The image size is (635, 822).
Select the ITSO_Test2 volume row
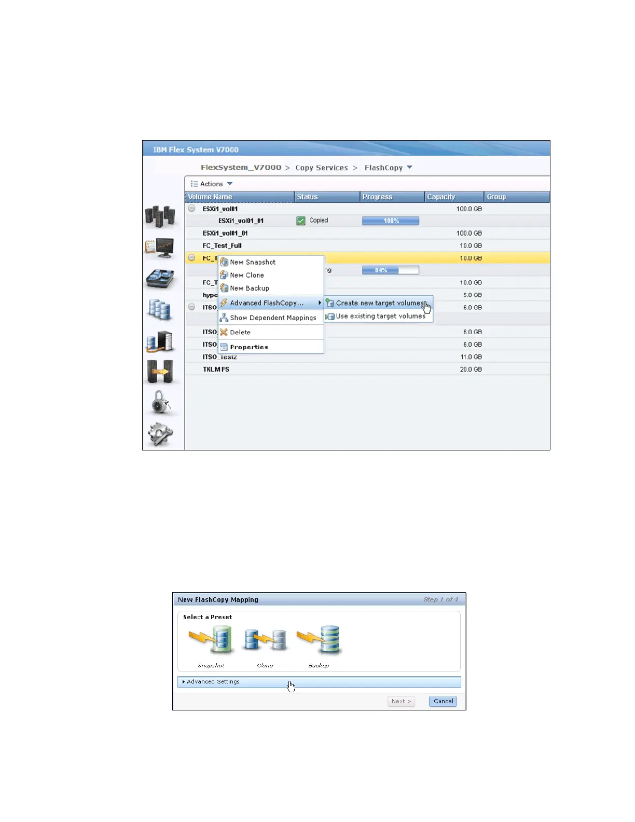(x=367, y=357)
